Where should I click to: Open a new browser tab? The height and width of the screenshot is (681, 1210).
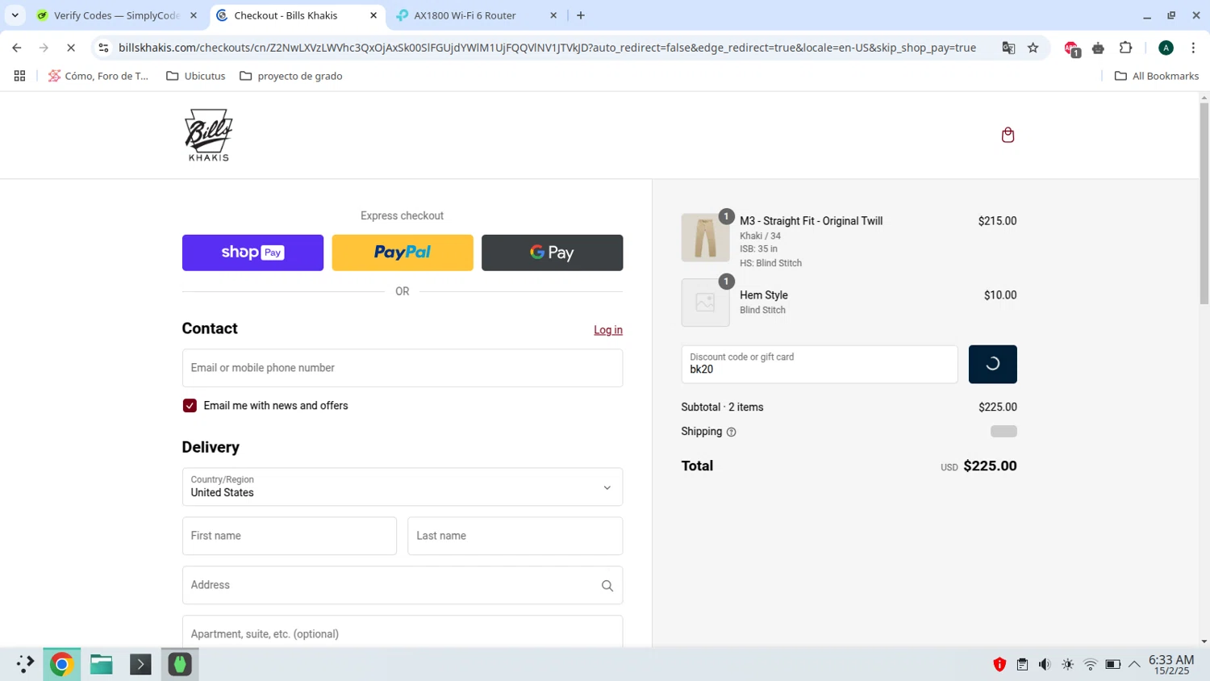(x=581, y=15)
